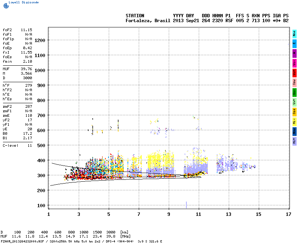
Task: Click the 9 MHz frequency axis label
Action: point(168,214)
